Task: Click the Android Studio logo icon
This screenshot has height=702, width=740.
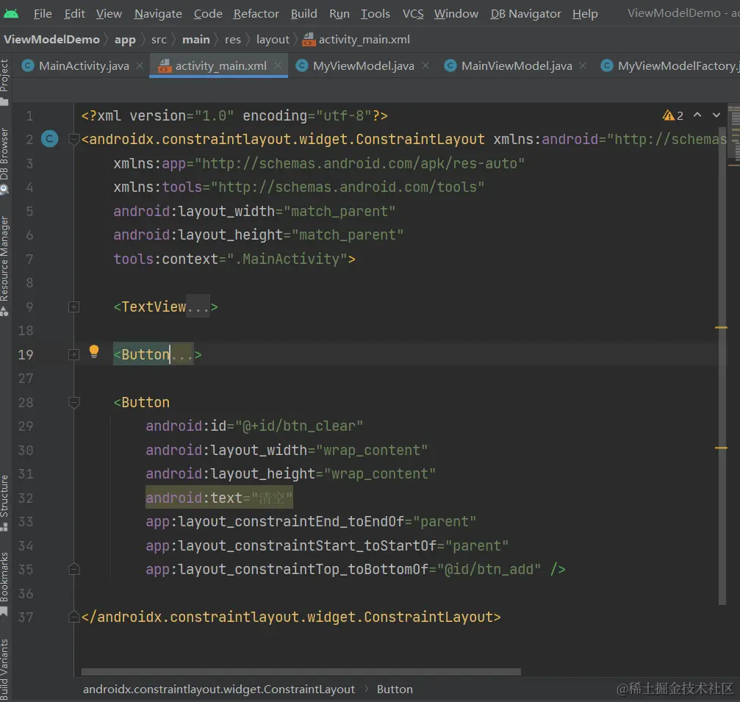Action: coord(11,13)
